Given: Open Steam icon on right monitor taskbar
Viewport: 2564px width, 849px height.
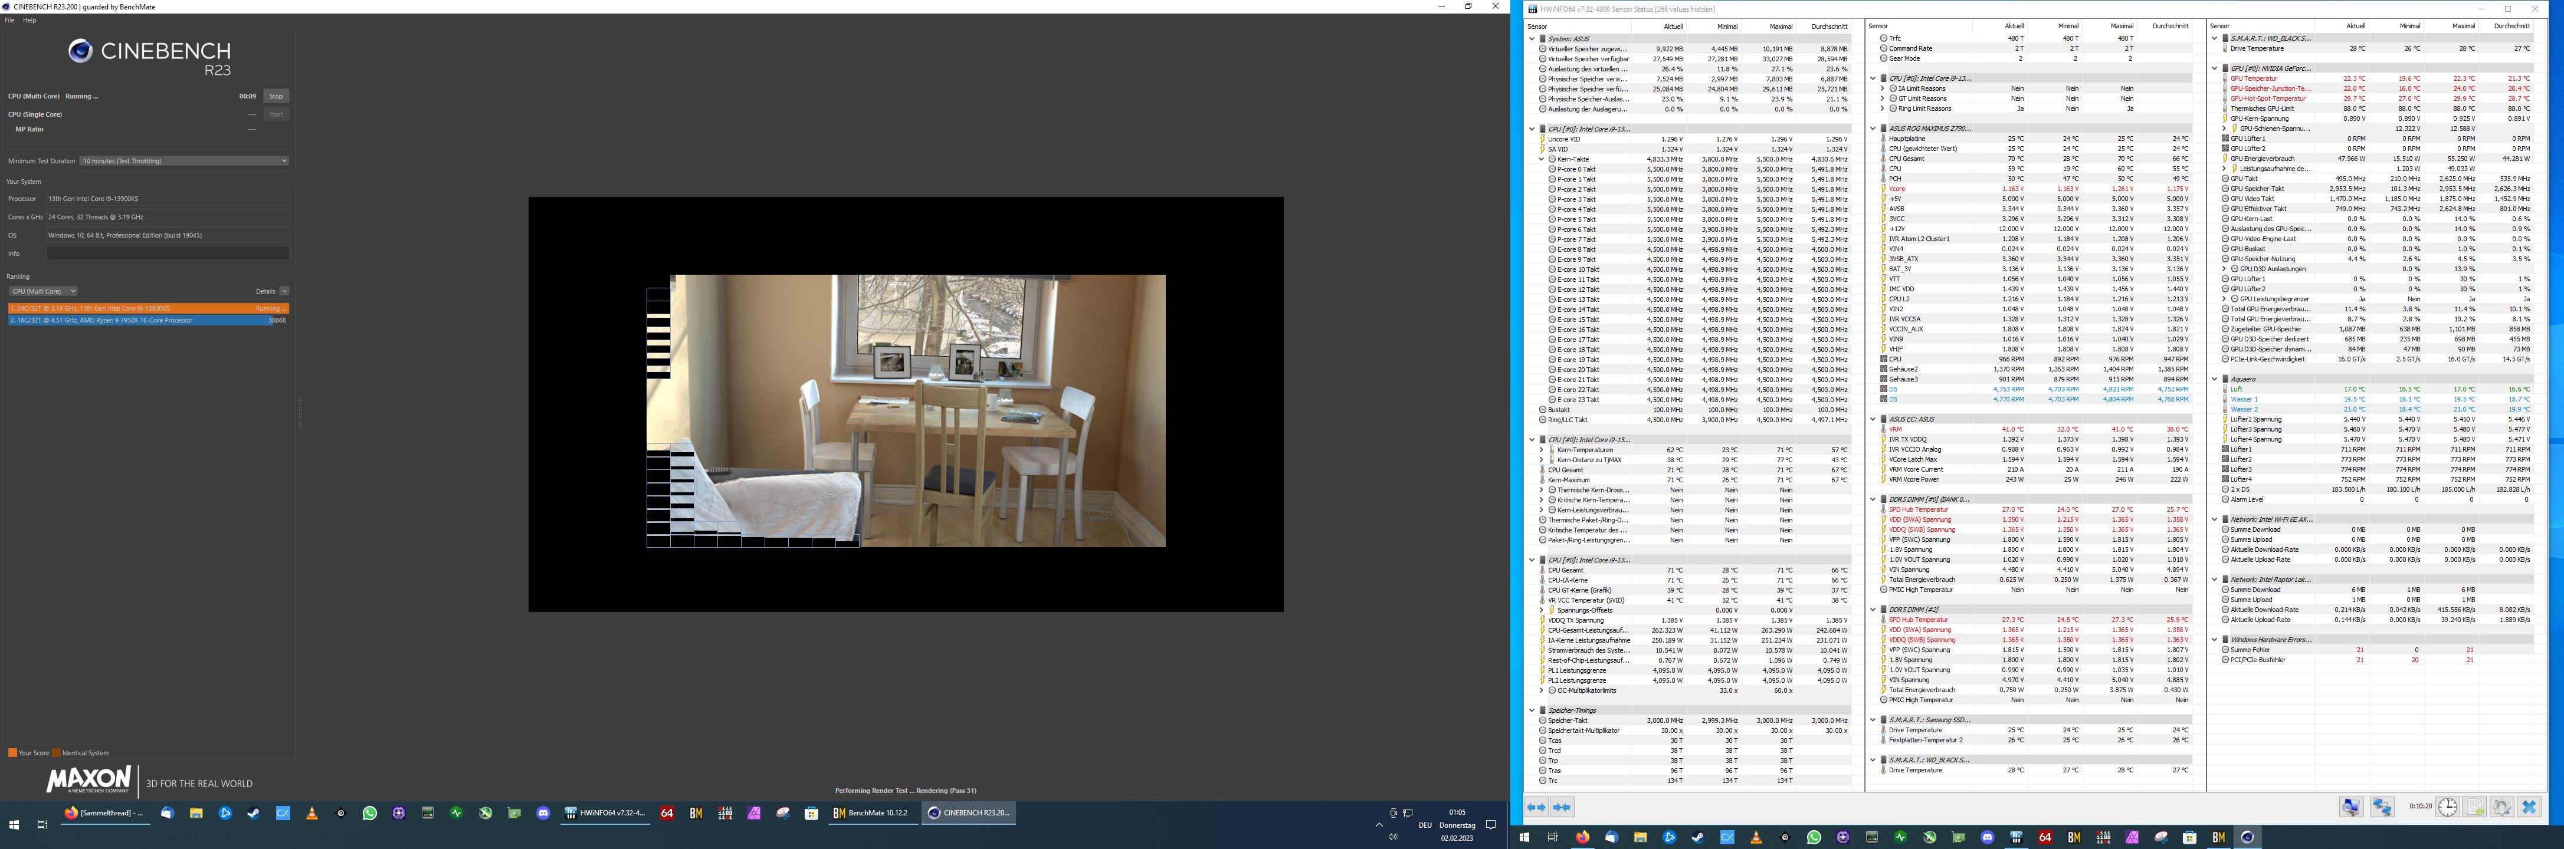Looking at the screenshot, I should [x=1698, y=838].
